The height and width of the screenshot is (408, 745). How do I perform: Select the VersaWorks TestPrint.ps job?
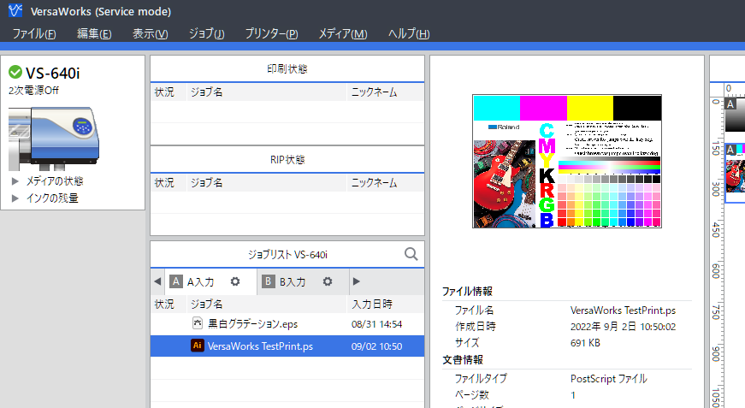pyautogui.click(x=287, y=346)
